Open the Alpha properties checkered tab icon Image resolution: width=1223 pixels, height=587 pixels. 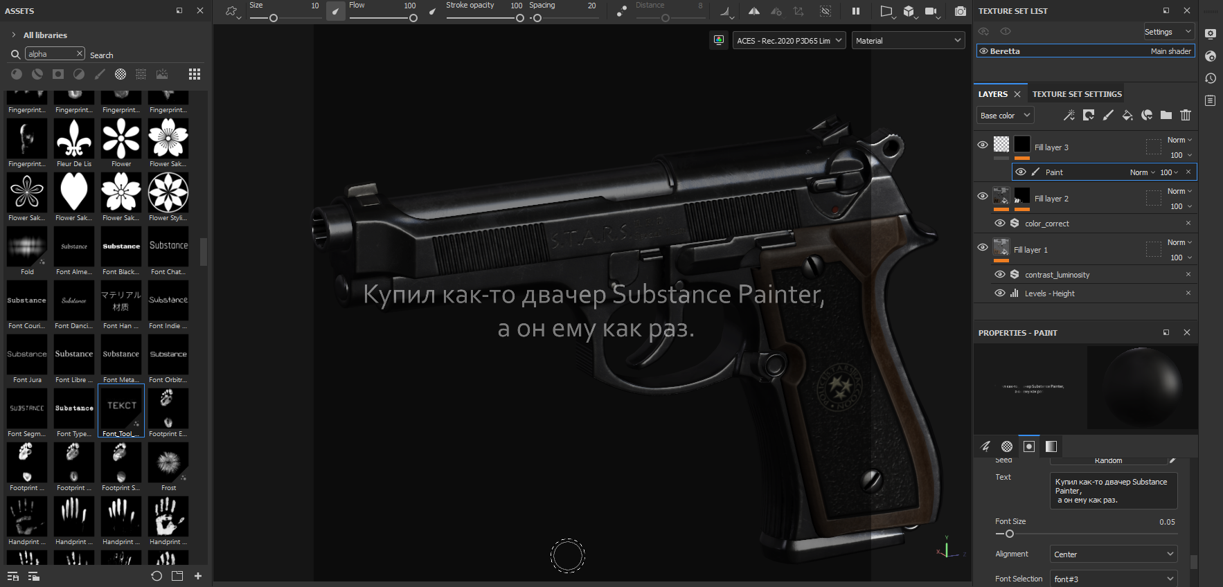click(x=1007, y=446)
